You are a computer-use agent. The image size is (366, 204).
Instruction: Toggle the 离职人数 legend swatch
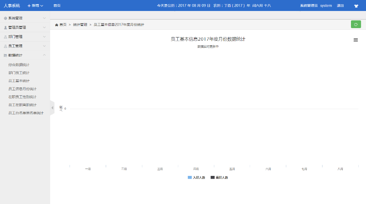[x=213, y=178]
